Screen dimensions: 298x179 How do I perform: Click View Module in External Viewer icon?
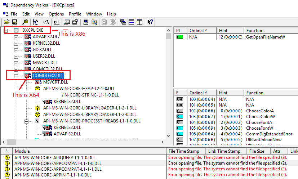pyautogui.click(x=67, y=22)
